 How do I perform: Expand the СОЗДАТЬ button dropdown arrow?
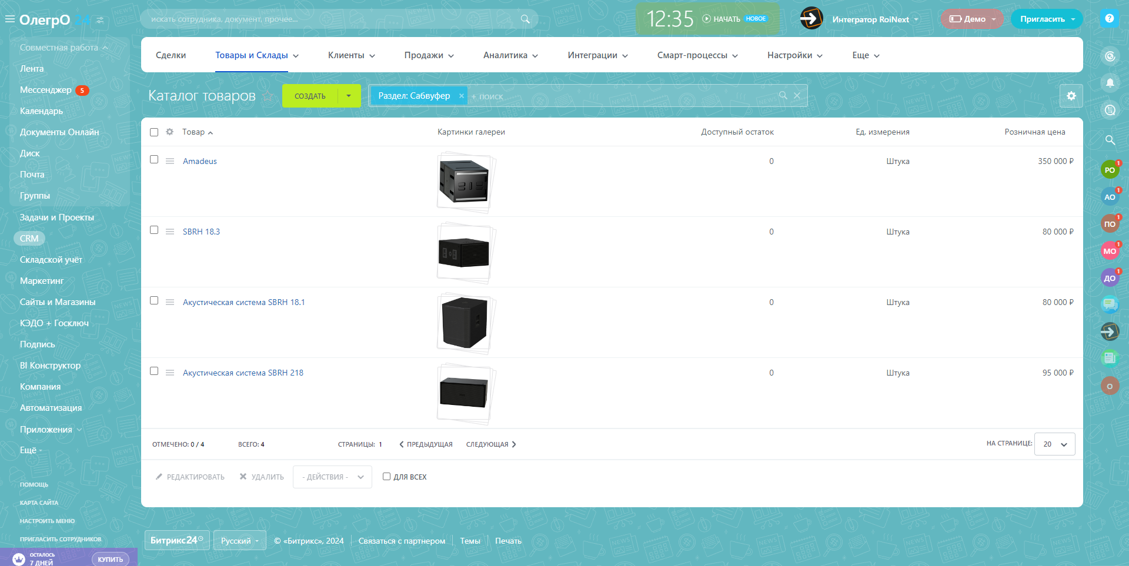pyautogui.click(x=349, y=96)
